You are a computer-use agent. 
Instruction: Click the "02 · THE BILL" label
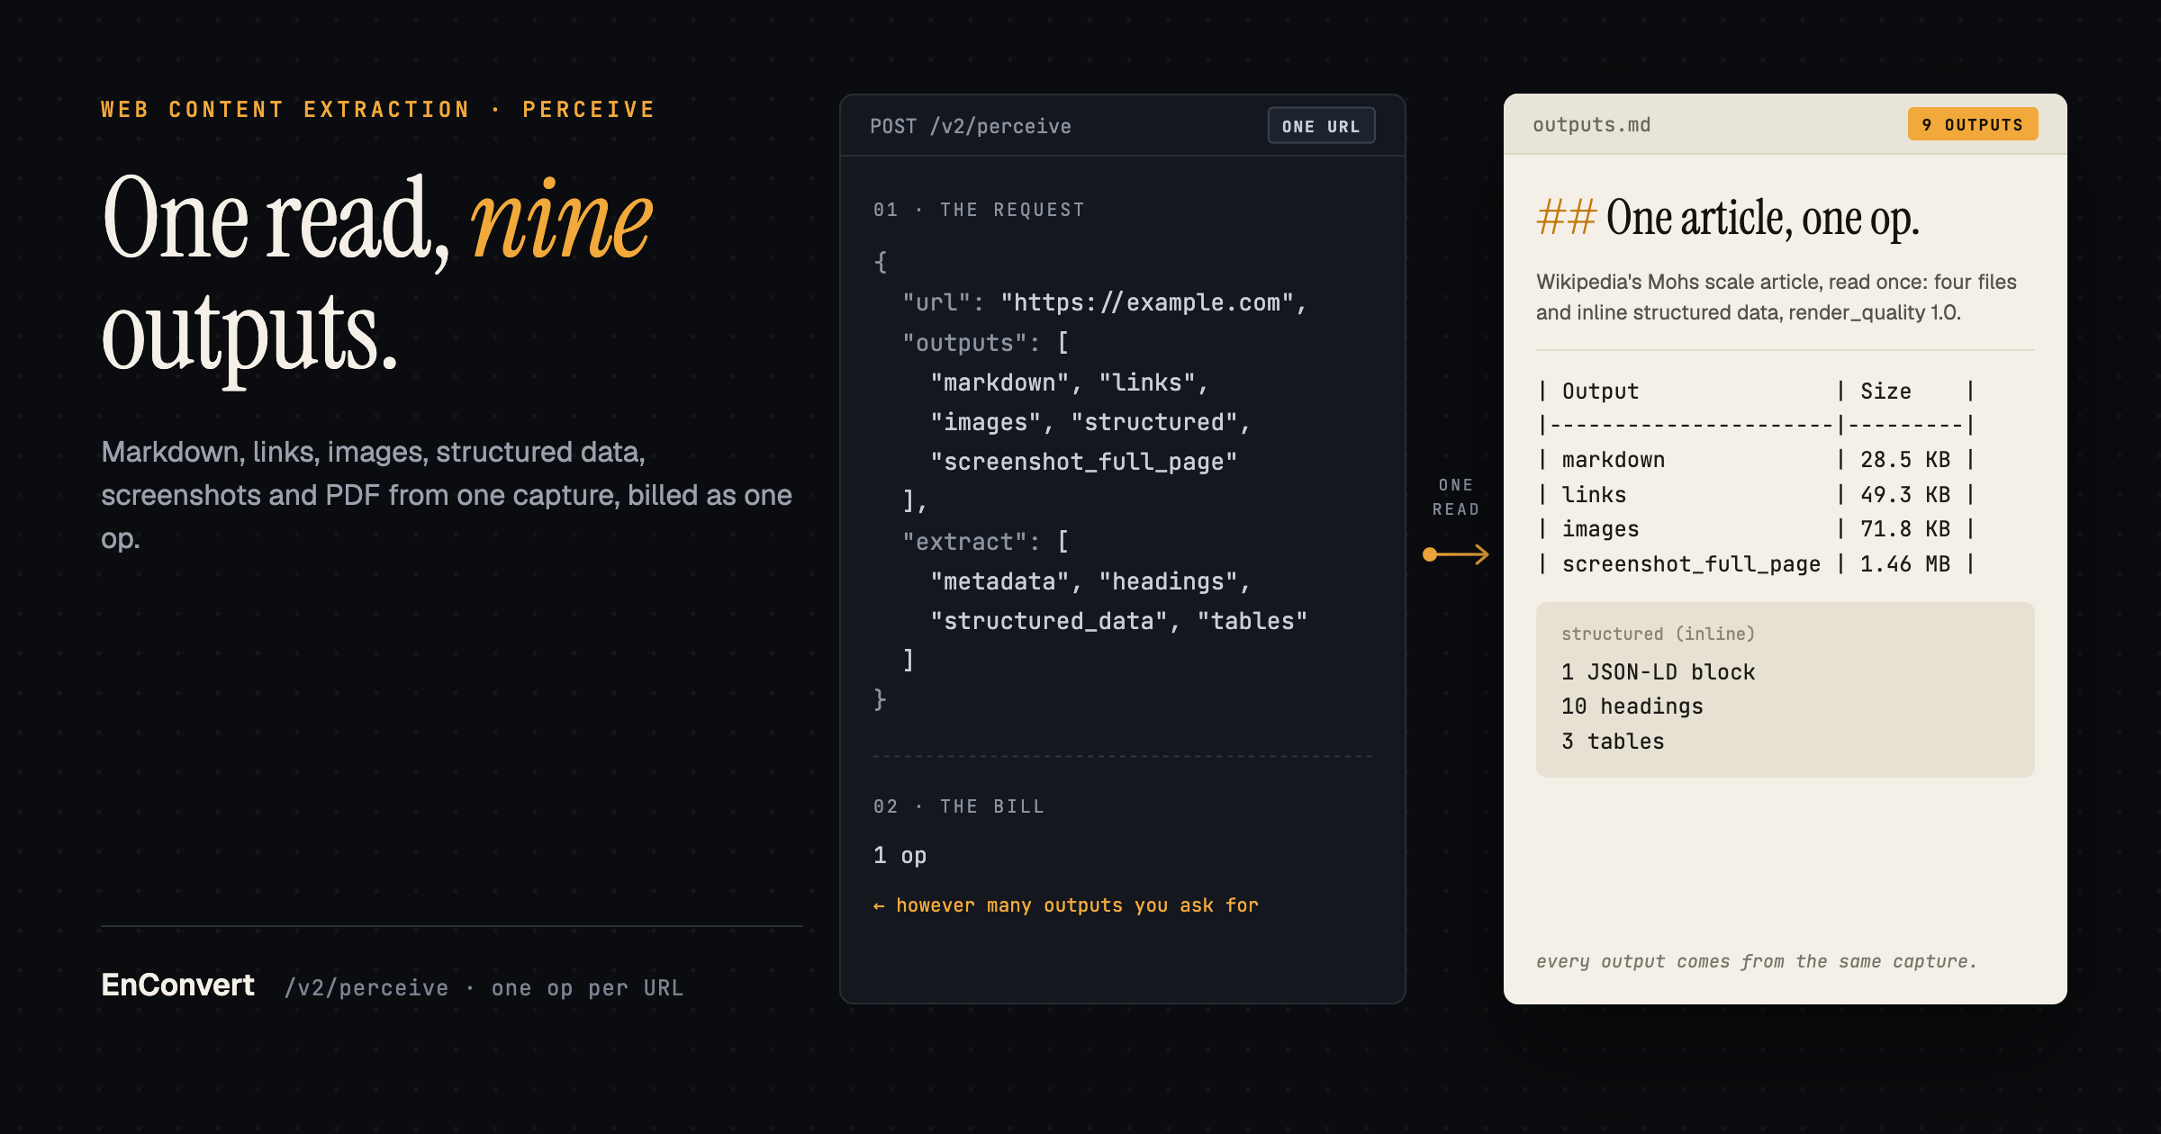pos(958,806)
